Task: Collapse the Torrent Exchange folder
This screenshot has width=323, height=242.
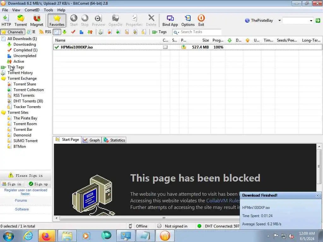Action: pos(22,78)
